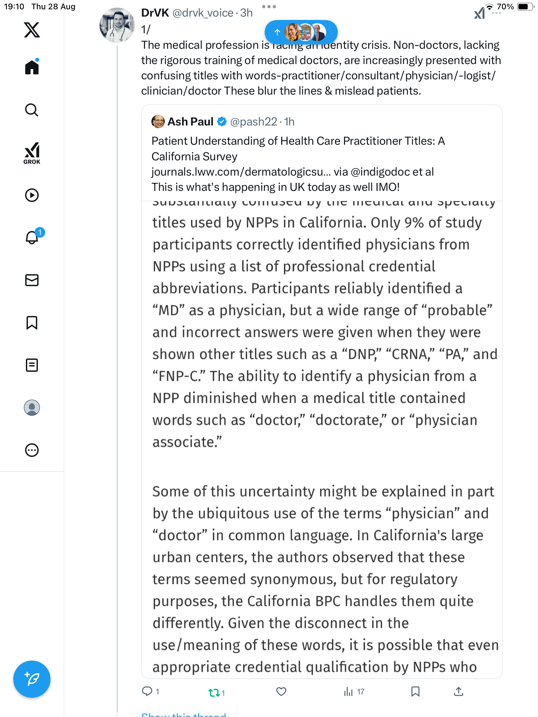Open Lists in the sidebar
538x717 pixels.
click(32, 365)
